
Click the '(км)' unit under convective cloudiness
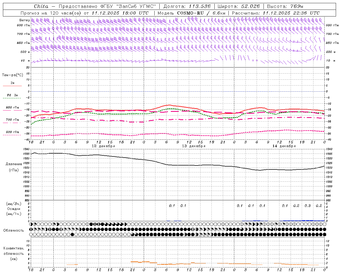[14, 259]
